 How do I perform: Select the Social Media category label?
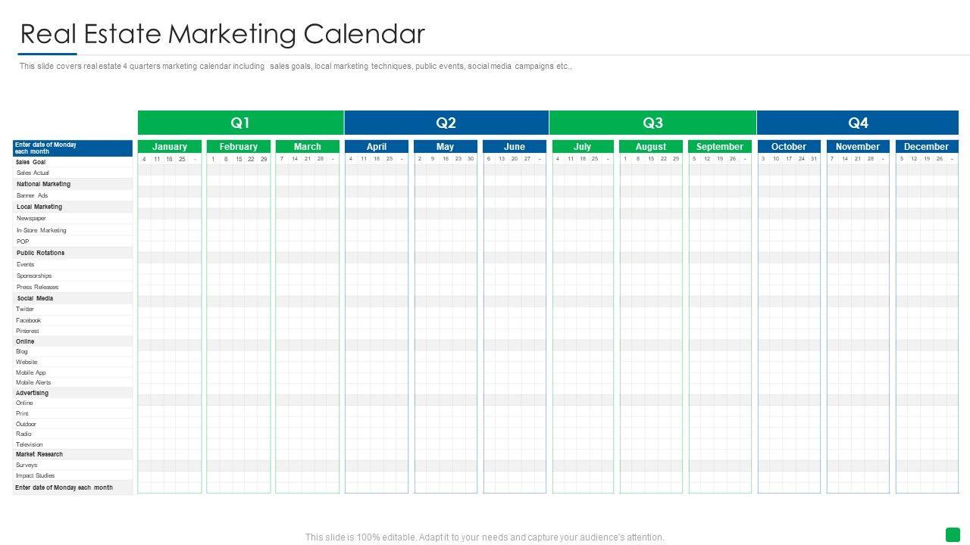click(x=35, y=298)
